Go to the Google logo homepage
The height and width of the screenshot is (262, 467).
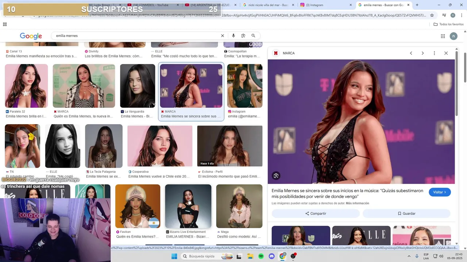tap(31, 36)
